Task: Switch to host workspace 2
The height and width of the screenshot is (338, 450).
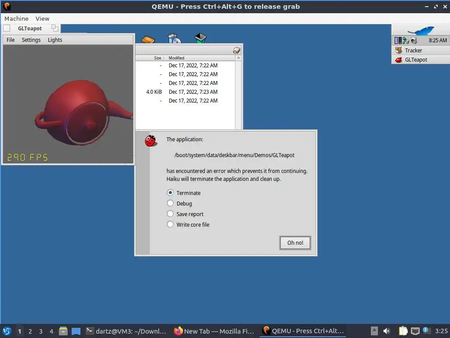Action: pos(30,331)
